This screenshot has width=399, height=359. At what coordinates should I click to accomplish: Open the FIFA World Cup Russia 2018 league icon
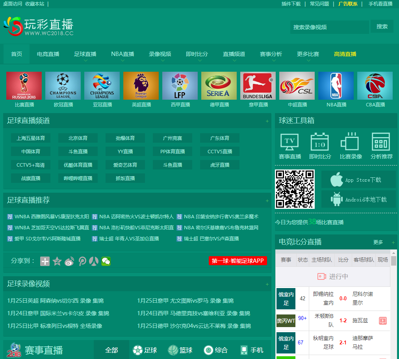pos(24,86)
